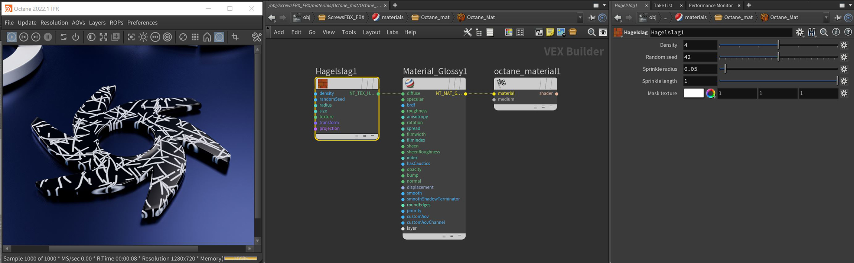Toggle the pin on the parameter pane
This screenshot has height=263, width=854.
point(838,17)
